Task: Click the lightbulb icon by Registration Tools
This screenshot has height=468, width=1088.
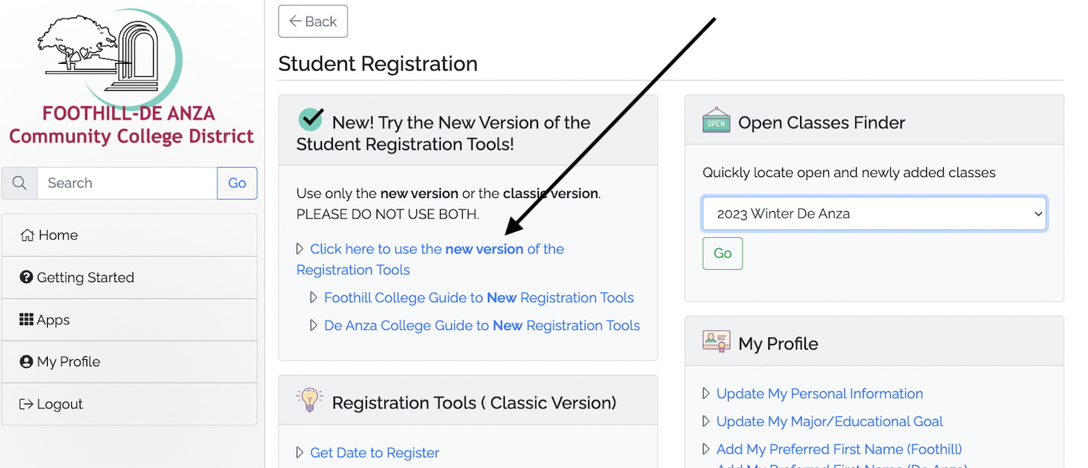Action: coord(310,400)
